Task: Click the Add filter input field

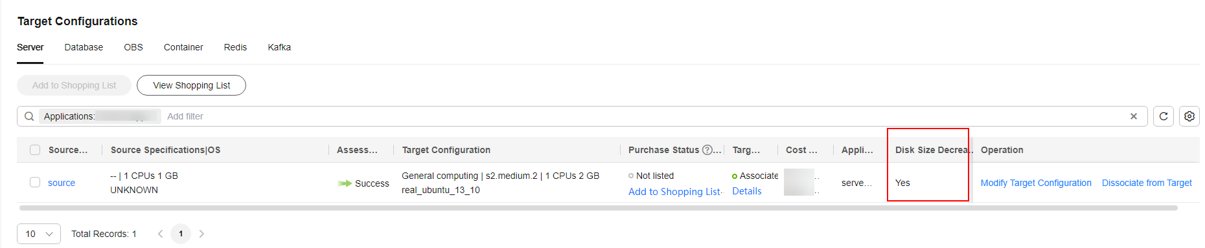Action: pos(641,116)
